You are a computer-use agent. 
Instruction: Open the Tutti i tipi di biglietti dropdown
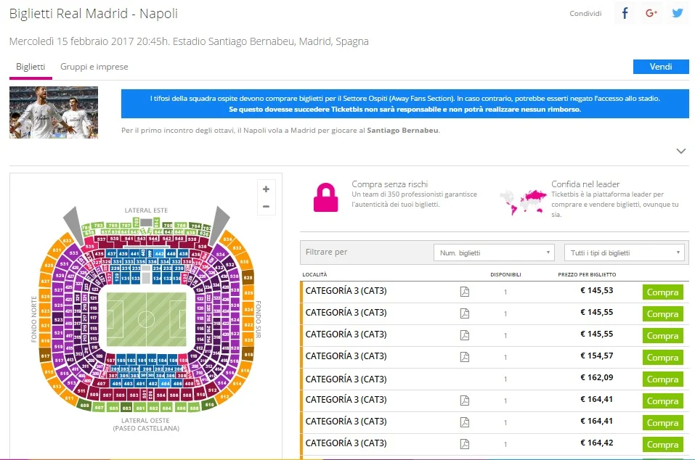coord(625,252)
